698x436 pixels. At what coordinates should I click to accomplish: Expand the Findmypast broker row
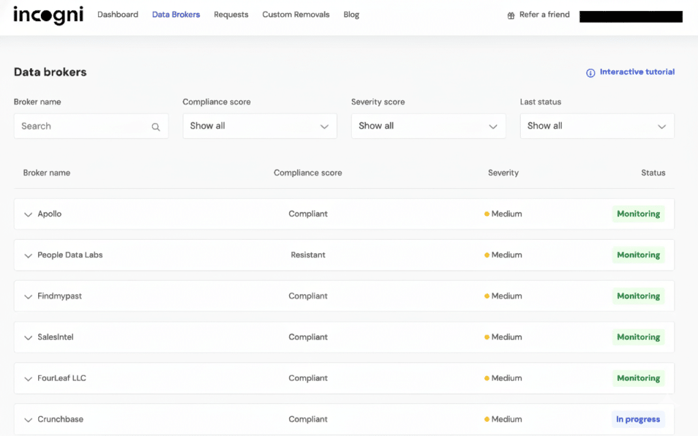coord(28,296)
